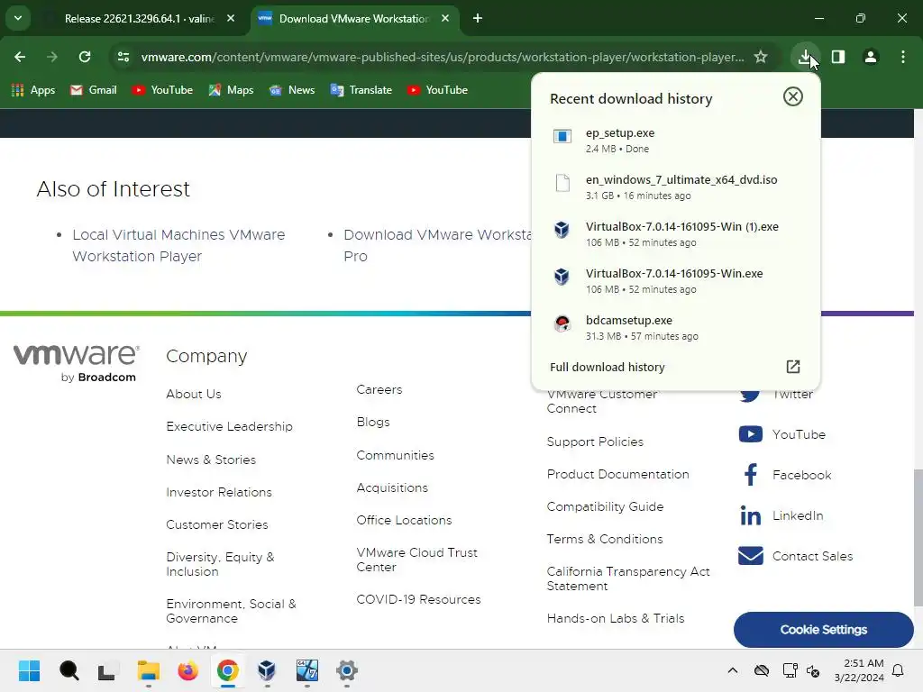Open Download VMware Workstation Pro link

click(437, 245)
